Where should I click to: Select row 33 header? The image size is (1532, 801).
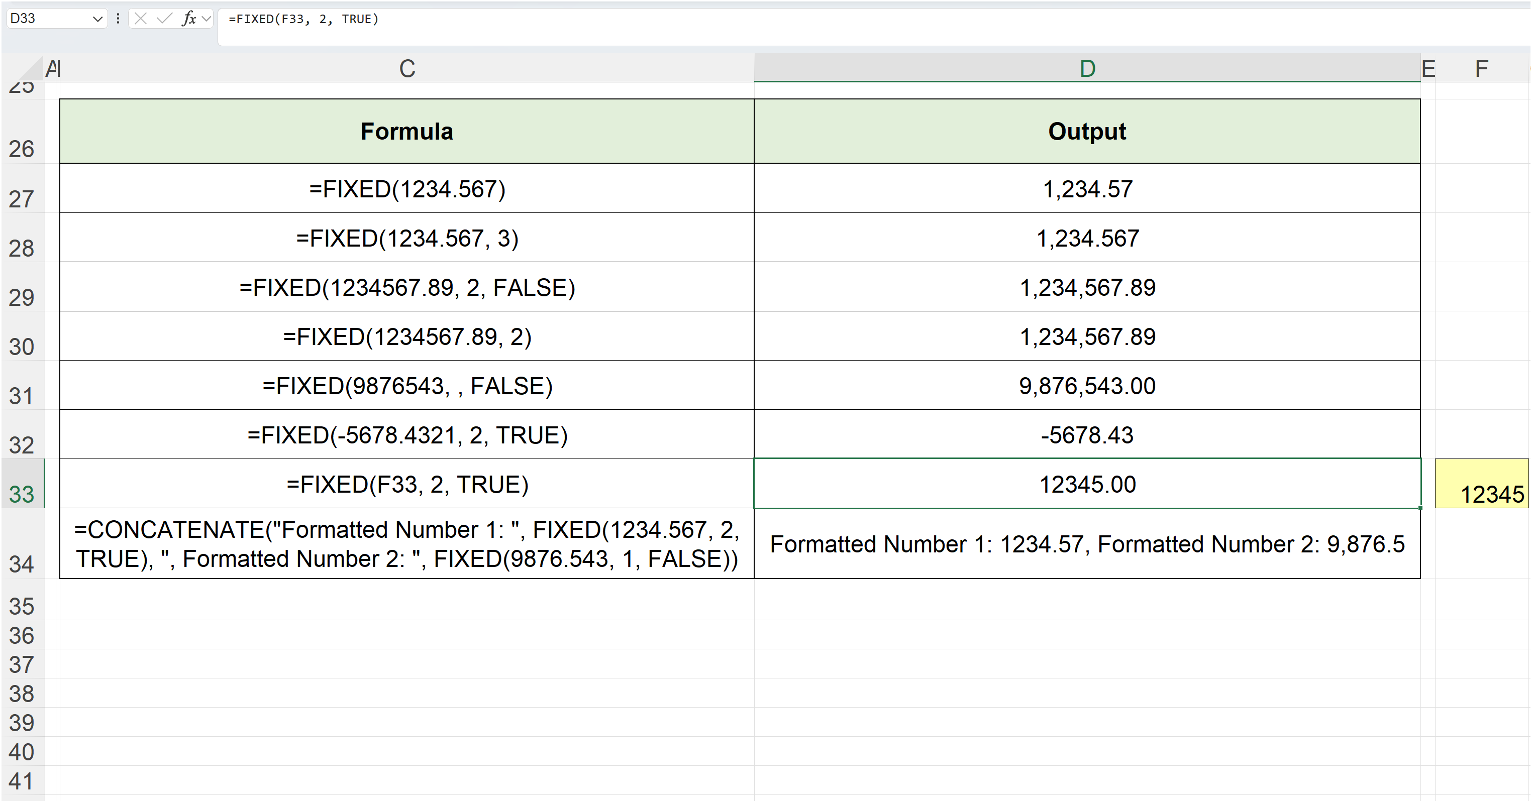click(x=22, y=484)
